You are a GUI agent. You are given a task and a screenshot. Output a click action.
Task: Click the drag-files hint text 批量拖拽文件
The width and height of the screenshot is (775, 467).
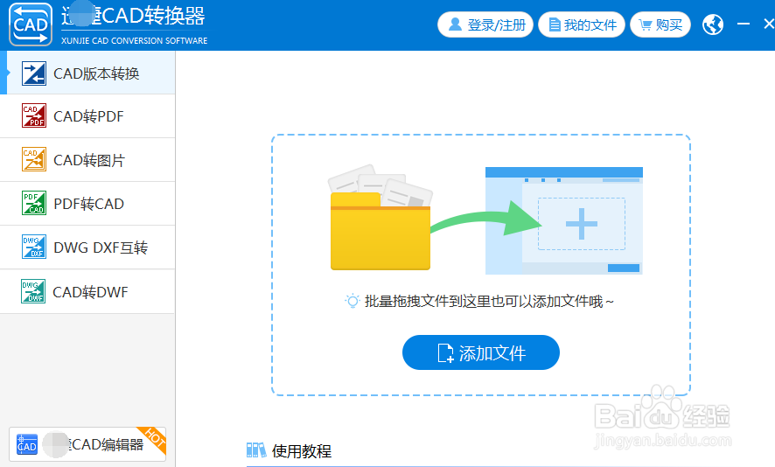(x=489, y=301)
